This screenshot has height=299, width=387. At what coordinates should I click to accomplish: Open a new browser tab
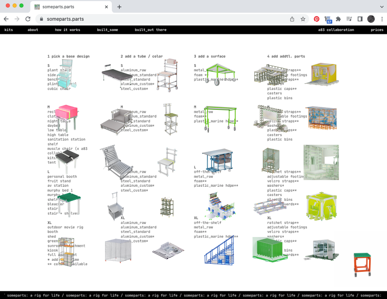pyautogui.click(x=119, y=7)
